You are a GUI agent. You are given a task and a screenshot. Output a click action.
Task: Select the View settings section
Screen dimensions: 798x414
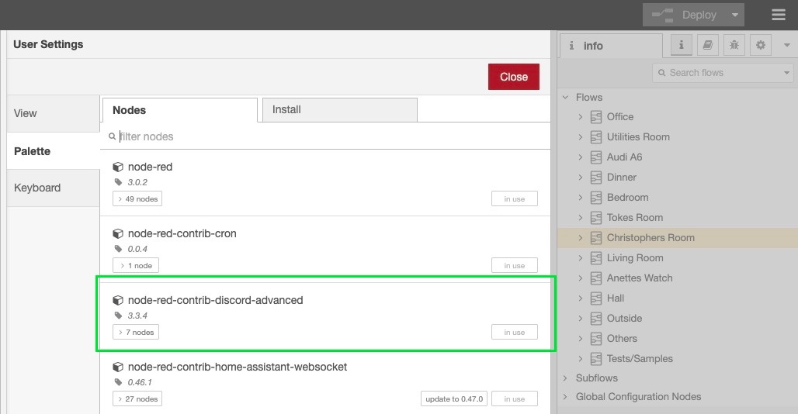point(26,113)
